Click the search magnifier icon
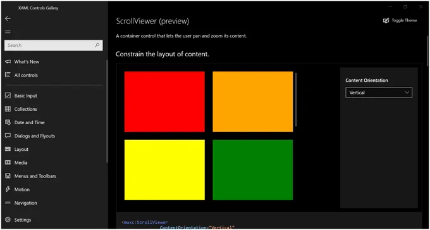430x230 pixels. tap(97, 45)
